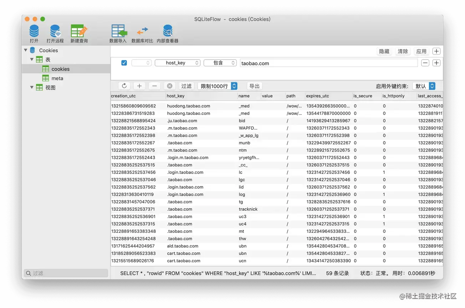
Task: Open the host_key column dropdown
Action: click(x=178, y=63)
